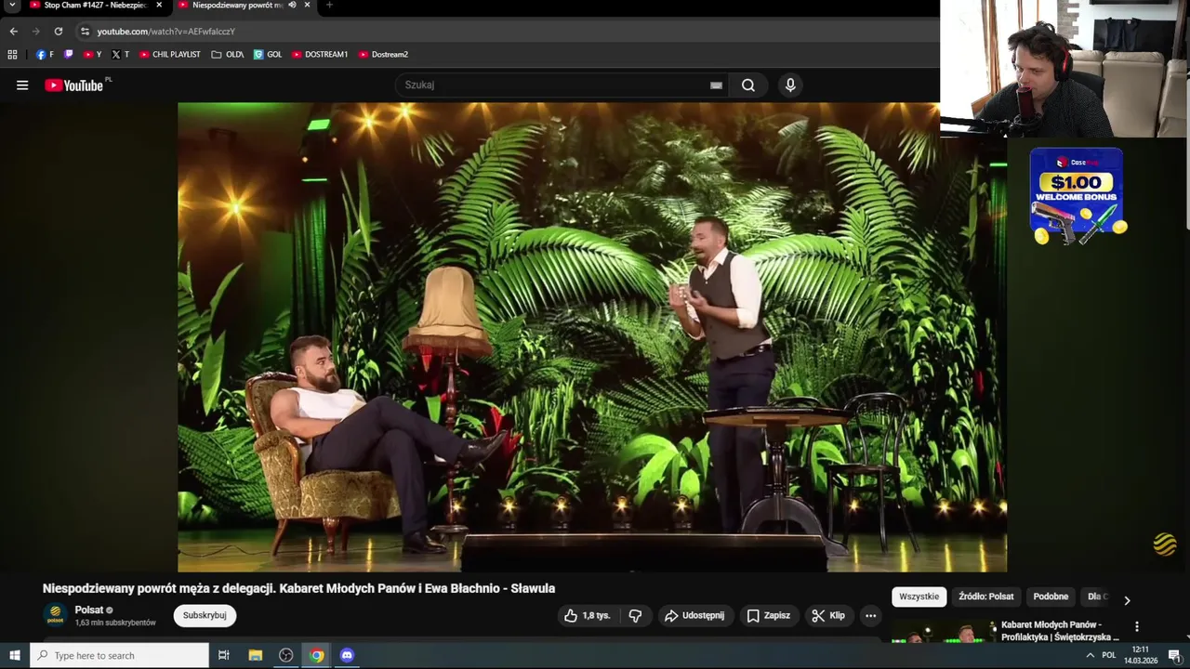Screen dimensions: 1190x669
Task: Open the YouTube hamburger guide menu
Action: pyautogui.click(x=22, y=85)
